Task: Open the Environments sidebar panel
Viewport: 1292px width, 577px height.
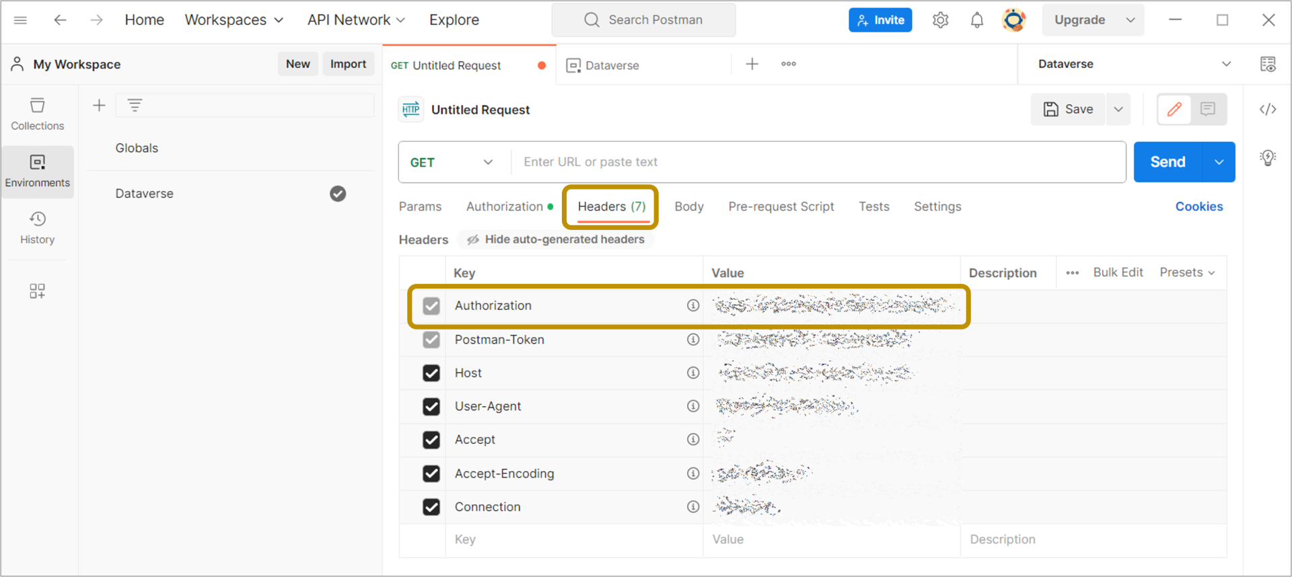Action: 38,171
